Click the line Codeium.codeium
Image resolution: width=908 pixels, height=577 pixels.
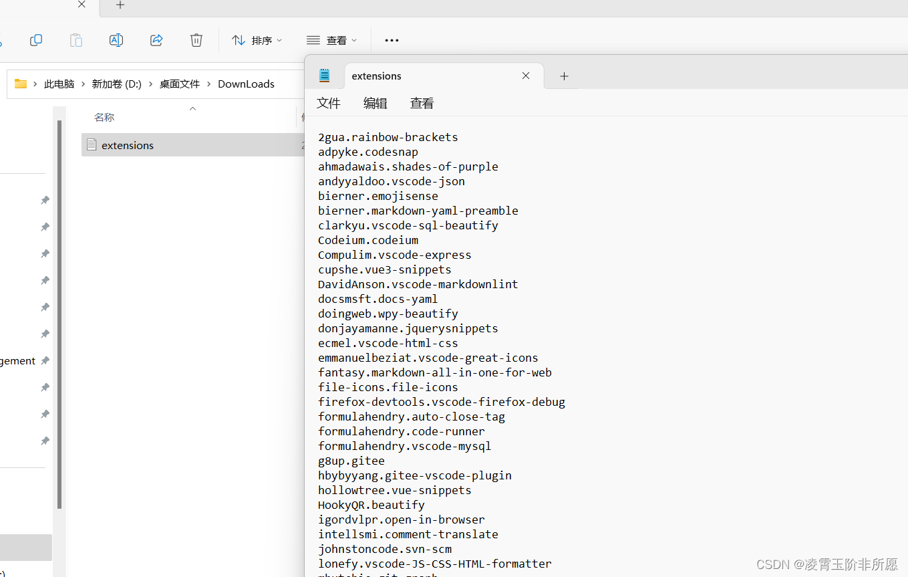368,240
